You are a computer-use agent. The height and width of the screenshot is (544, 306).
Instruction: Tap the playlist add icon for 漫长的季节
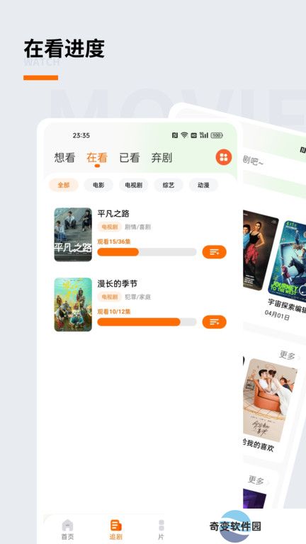pos(214,322)
